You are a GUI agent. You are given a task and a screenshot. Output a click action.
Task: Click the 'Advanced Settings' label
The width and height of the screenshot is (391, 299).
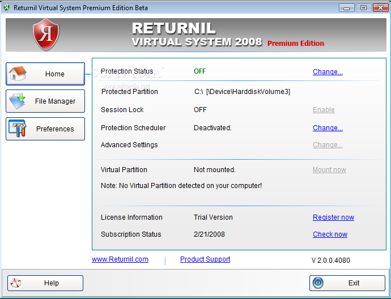click(129, 145)
